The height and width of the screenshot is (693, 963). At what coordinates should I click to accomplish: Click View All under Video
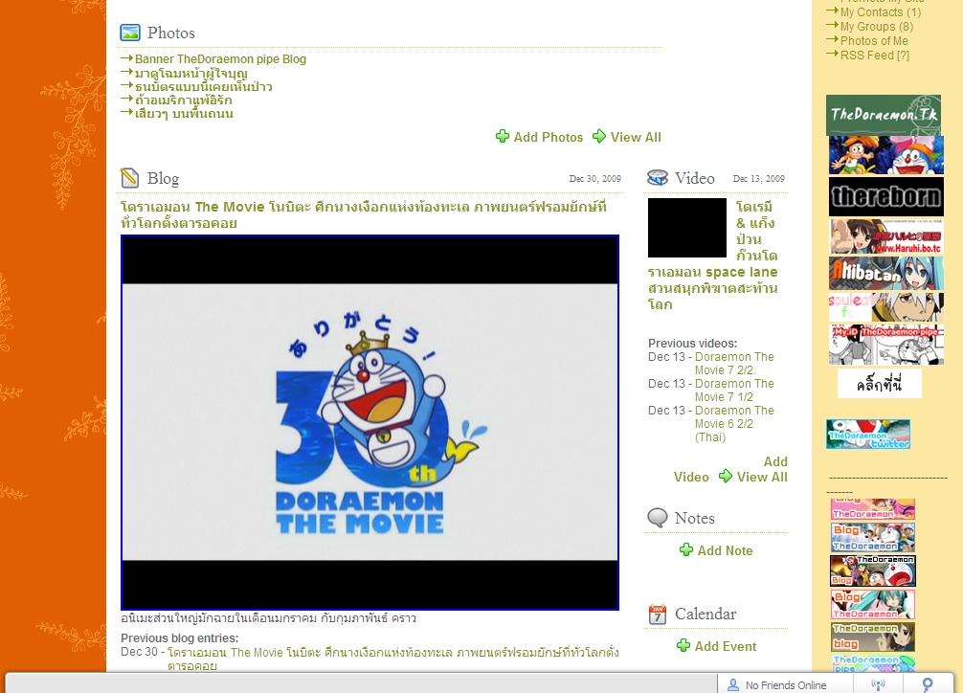click(x=762, y=477)
